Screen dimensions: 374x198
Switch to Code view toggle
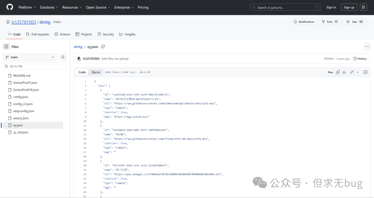pos(82,72)
